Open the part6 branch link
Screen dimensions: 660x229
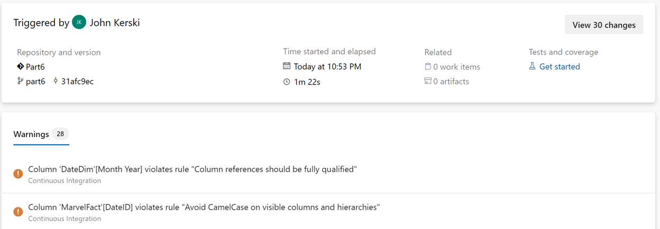point(35,81)
